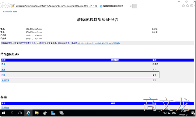196x117 pixels.
Task: Switch to Internet Explorer taskbar icon
Action: tap(28, 113)
